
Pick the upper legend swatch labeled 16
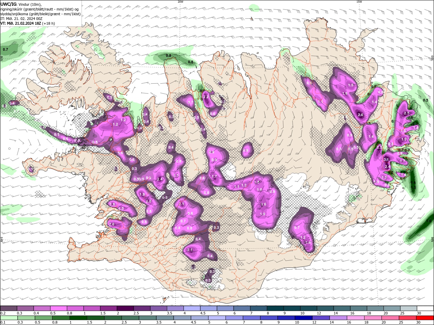[358, 308]
